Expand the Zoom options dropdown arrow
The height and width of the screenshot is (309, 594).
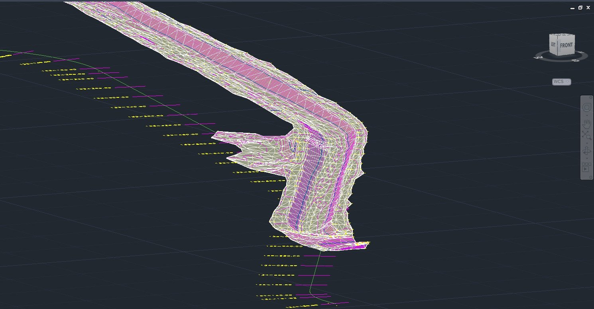coord(586,143)
